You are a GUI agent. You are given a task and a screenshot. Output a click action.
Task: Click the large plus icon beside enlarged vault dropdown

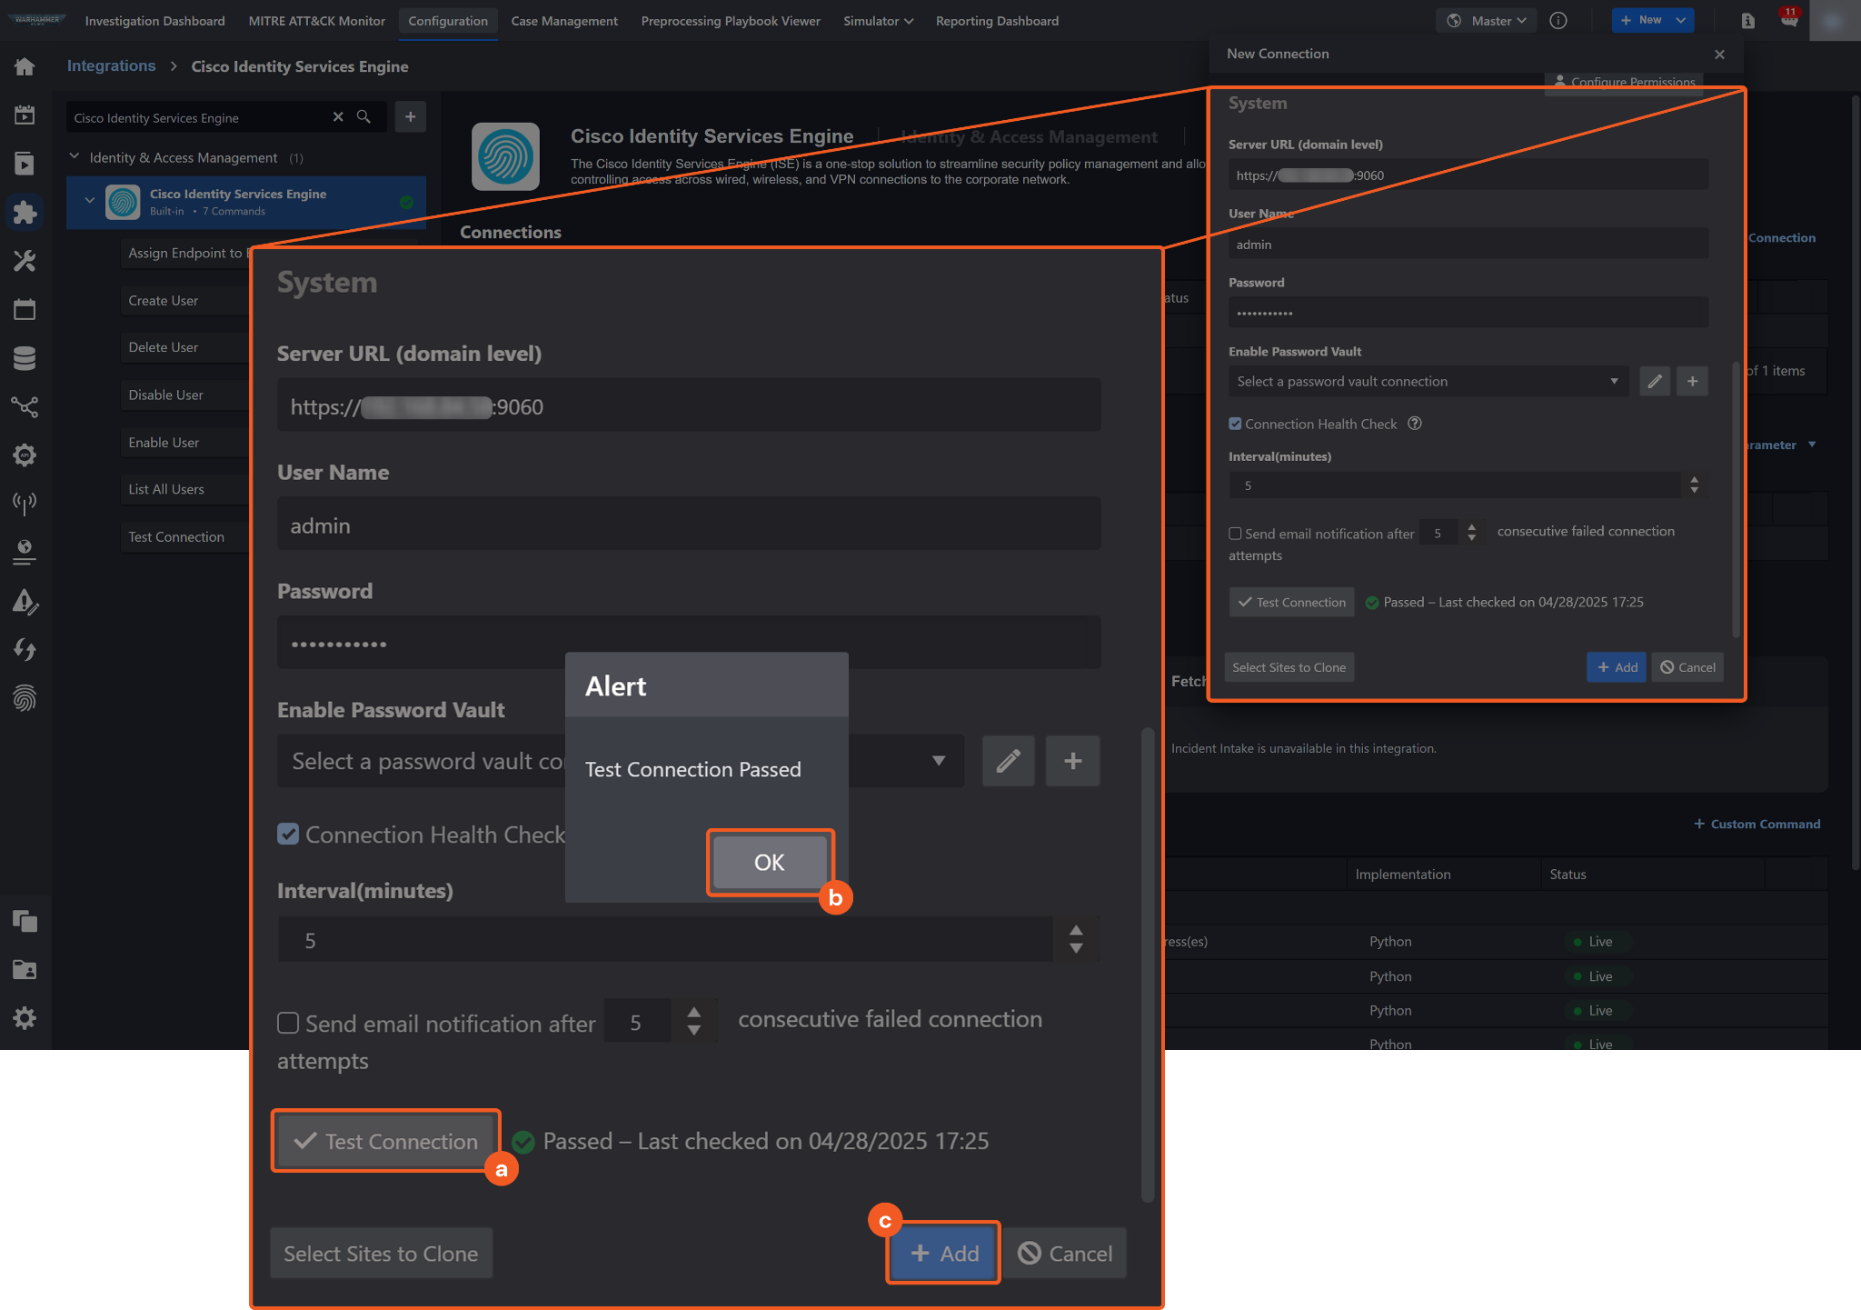tap(1073, 761)
